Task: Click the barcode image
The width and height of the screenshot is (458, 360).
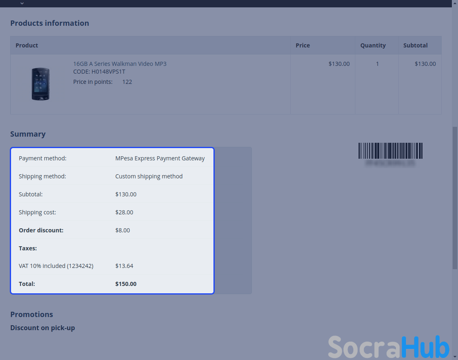Action: (x=390, y=151)
